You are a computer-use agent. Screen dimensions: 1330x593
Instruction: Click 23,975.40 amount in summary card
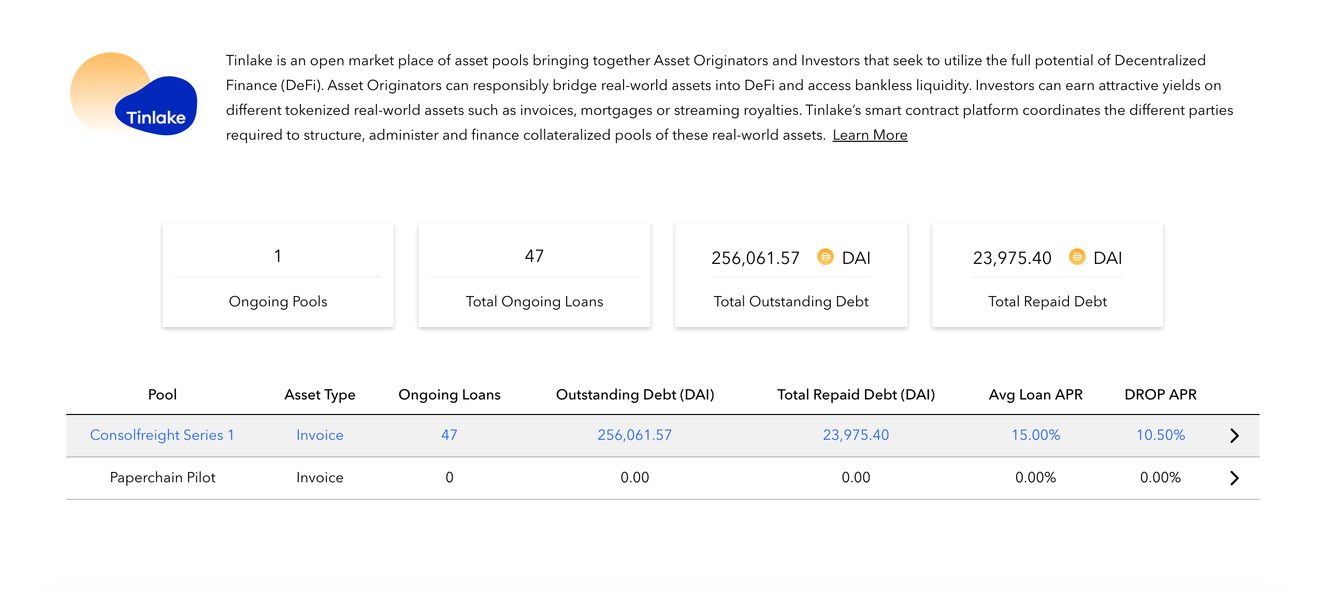1012,258
